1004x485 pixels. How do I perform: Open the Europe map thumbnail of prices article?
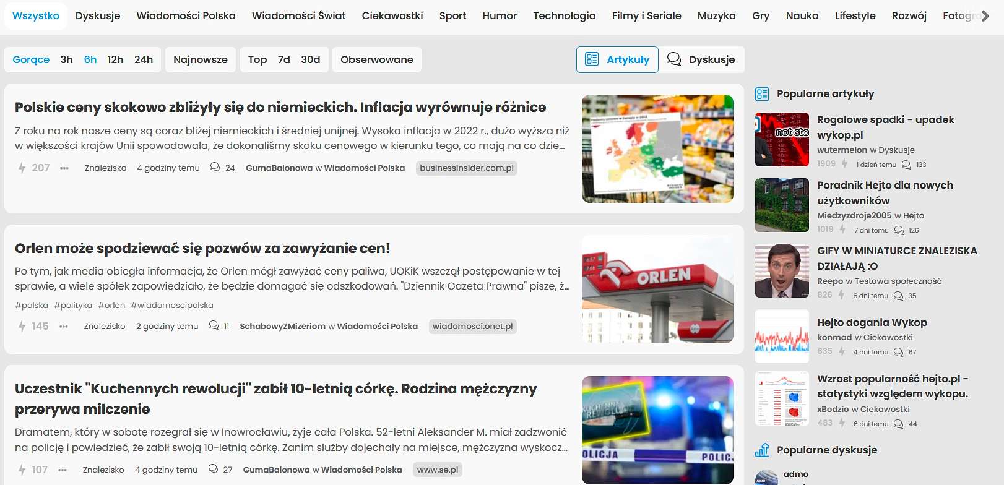pyautogui.click(x=657, y=148)
